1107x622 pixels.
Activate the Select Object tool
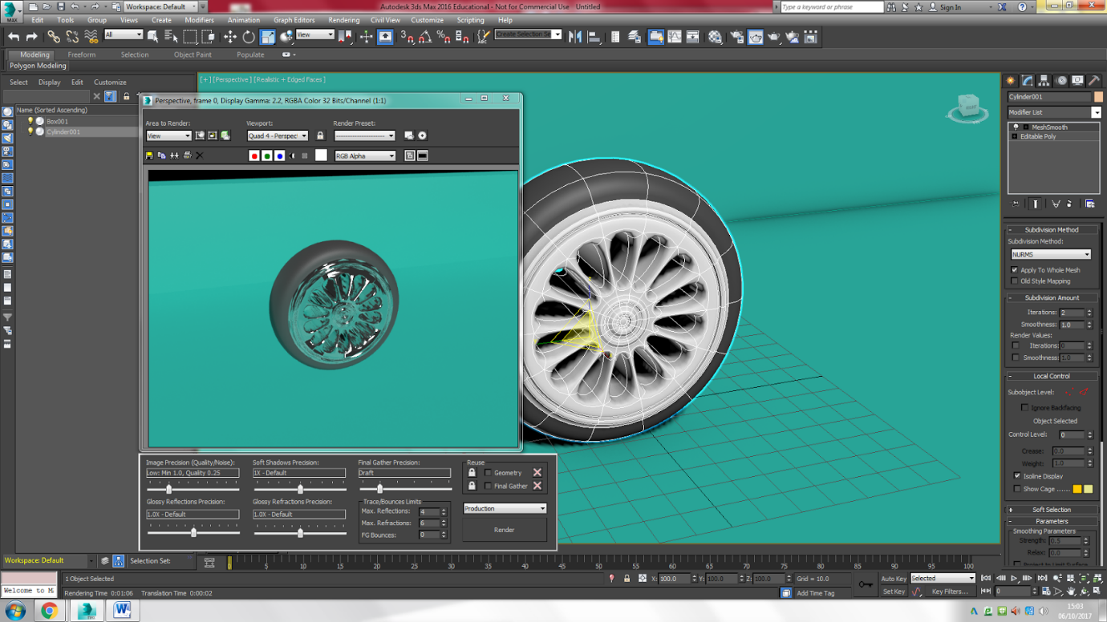(152, 37)
